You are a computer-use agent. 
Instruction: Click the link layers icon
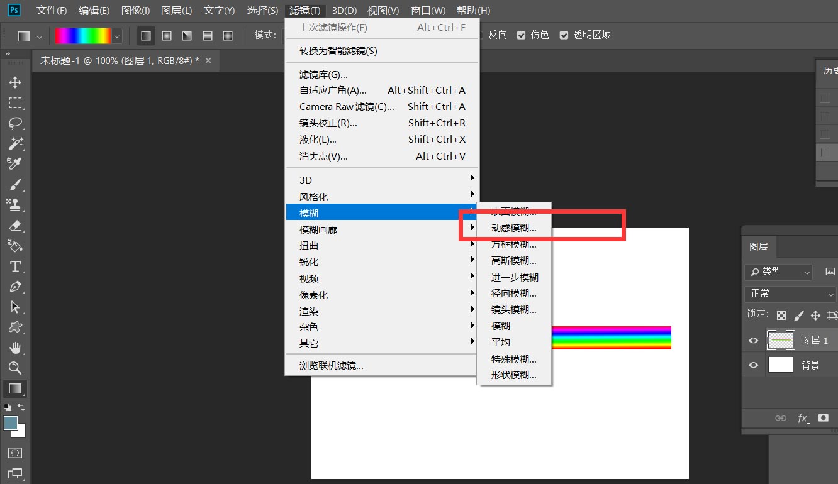(x=781, y=417)
